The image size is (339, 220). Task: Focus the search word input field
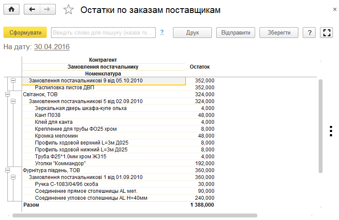(103, 33)
